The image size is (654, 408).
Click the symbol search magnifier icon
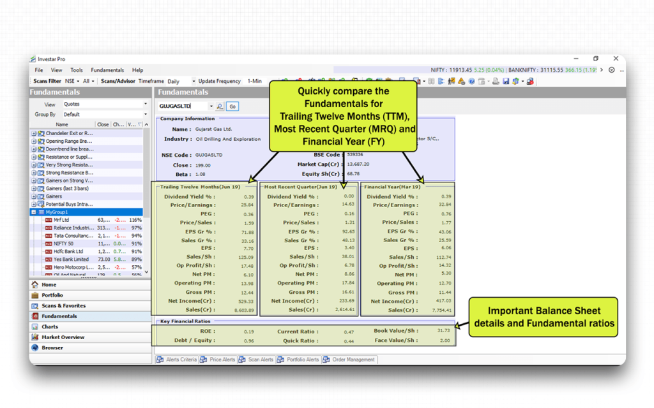219,106
